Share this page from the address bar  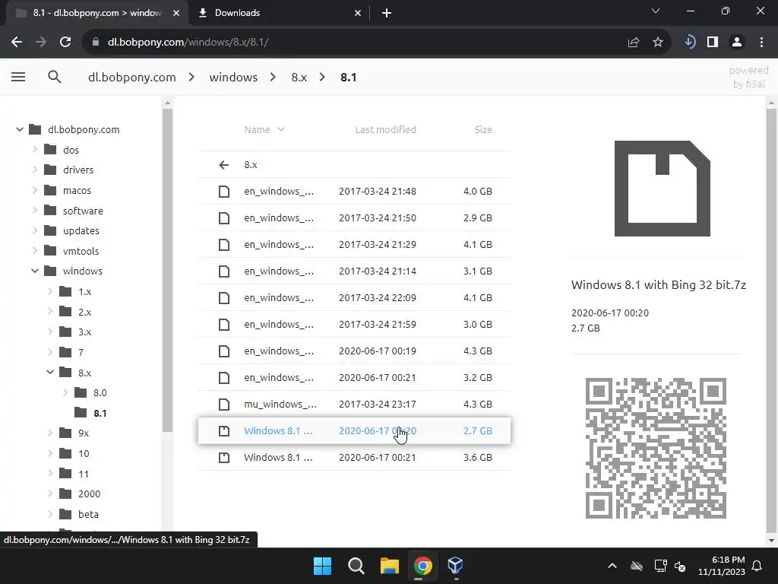[x=634, y=43]
